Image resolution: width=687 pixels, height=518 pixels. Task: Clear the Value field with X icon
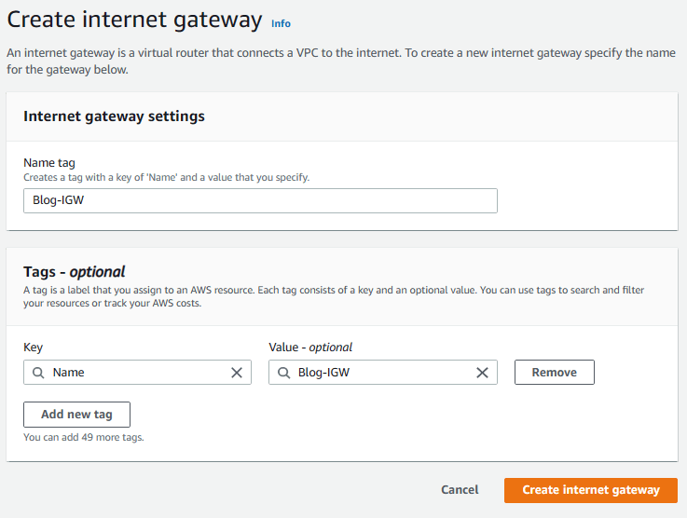pyautogui.click(x=482, y=373)
